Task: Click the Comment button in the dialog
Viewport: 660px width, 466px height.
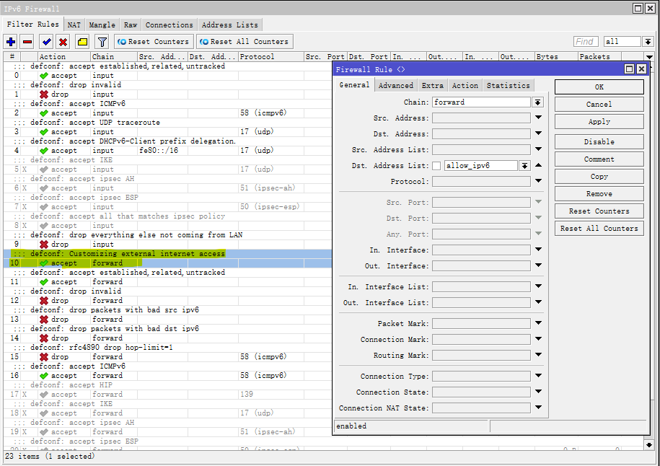Action: (x=599, y=159)
